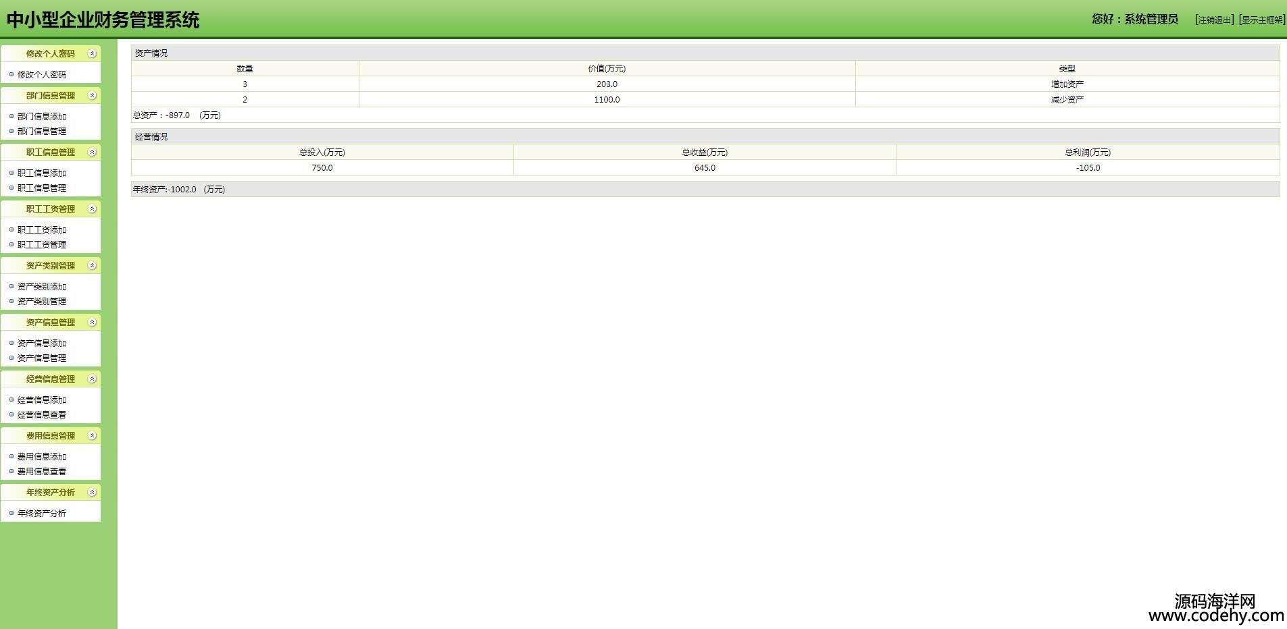Click bullet icon beside 职工工资添加

[11, 229]
